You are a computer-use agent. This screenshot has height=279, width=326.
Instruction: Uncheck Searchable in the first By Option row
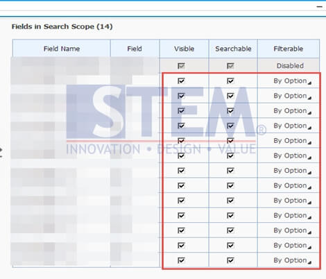coord(230,81)
